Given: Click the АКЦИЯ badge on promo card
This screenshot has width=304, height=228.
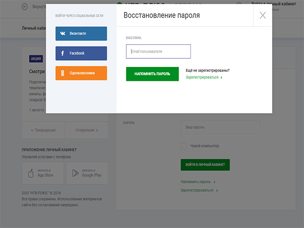Looking at the screenshot, I should pos(36,58).
